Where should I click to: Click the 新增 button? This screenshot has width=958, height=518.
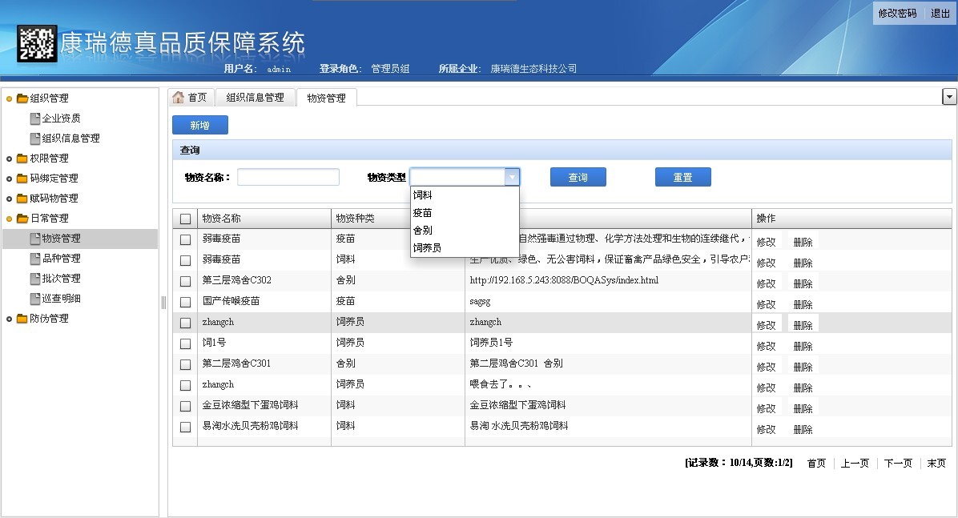[200, 125]
